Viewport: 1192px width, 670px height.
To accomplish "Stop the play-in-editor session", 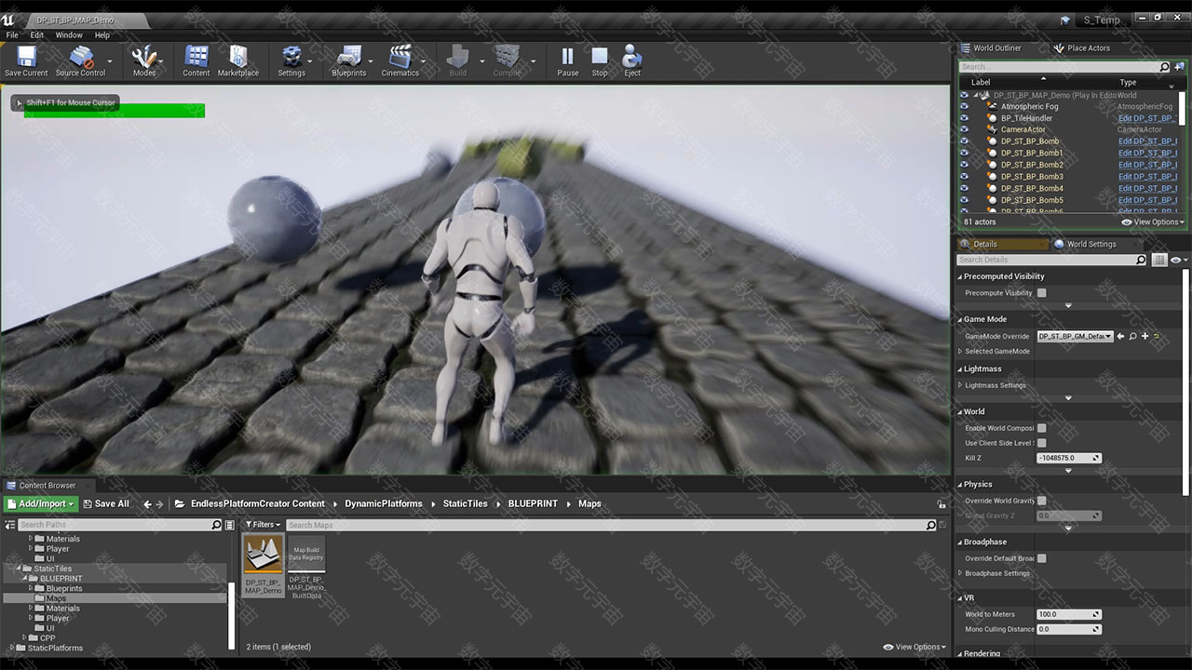I will [600, 61].
